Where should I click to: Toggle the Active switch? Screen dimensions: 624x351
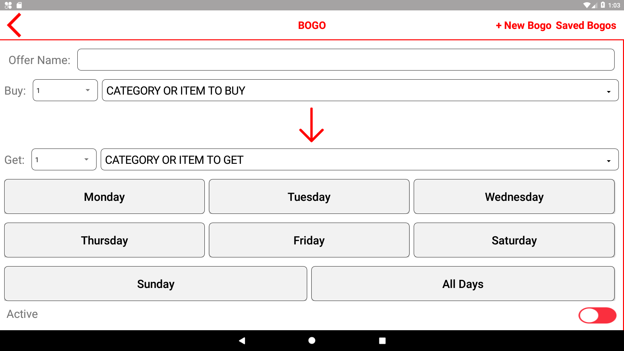click(597, 315)
